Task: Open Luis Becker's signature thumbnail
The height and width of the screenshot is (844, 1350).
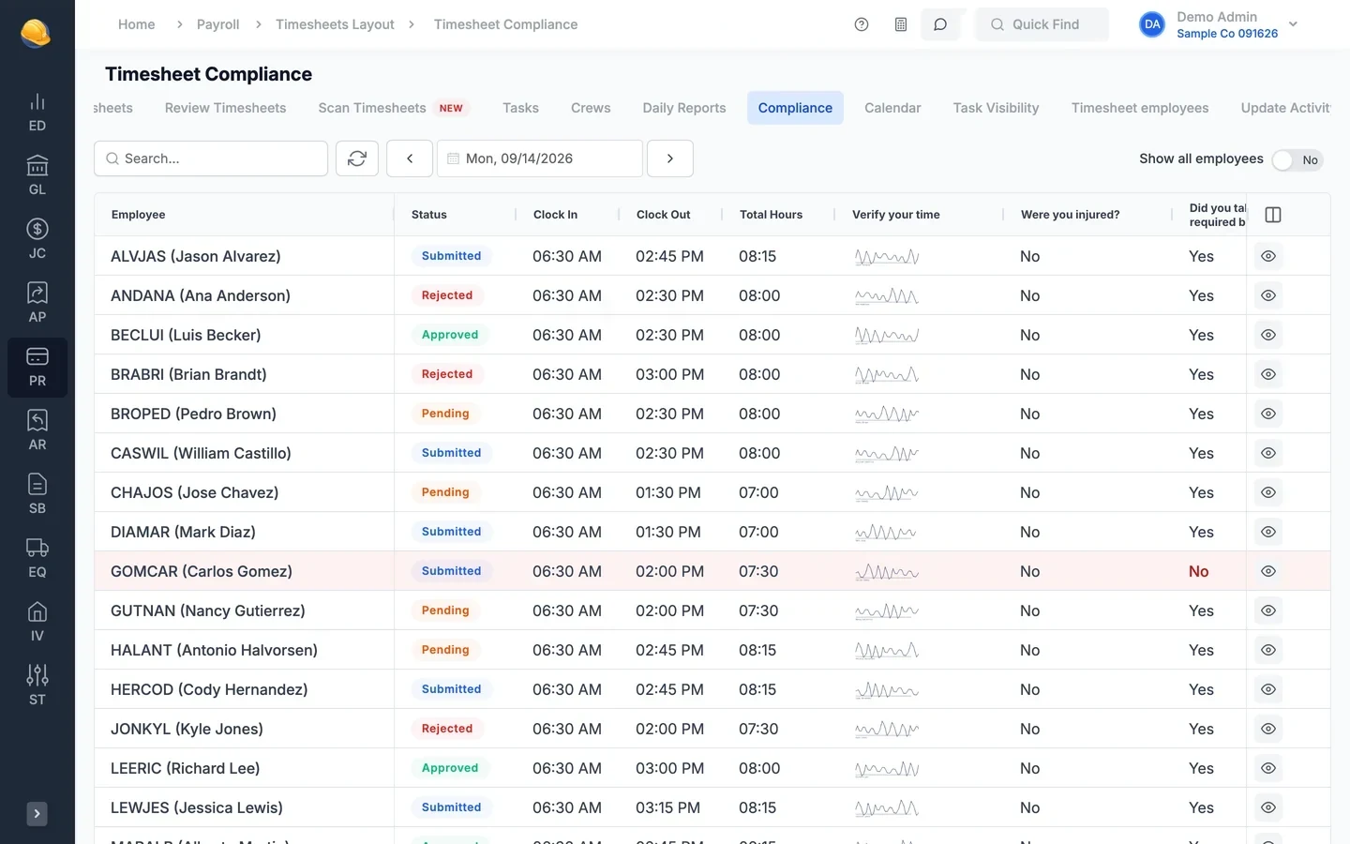Action: [887, 335]
